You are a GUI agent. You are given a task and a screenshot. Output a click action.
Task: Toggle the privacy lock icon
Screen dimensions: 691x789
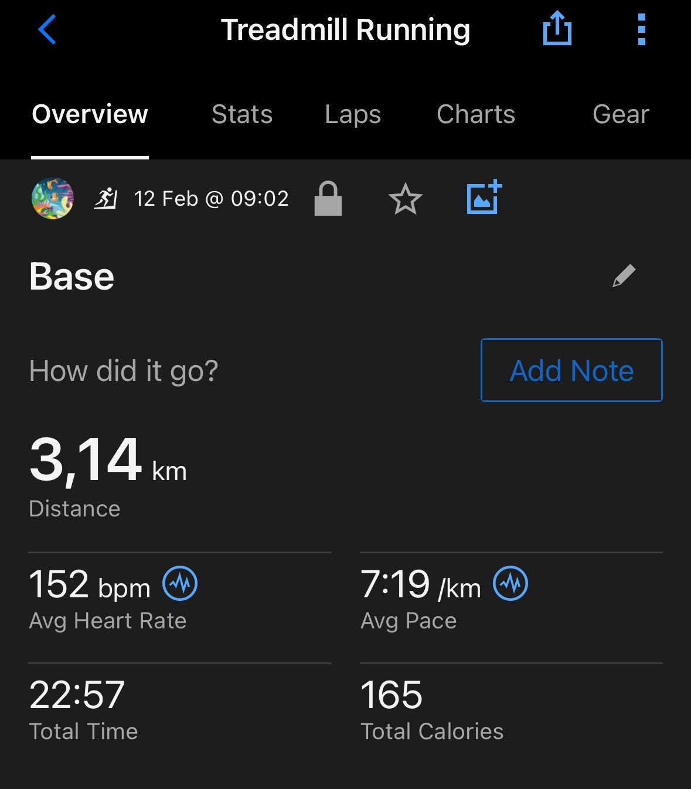click(x=328, y=199)
